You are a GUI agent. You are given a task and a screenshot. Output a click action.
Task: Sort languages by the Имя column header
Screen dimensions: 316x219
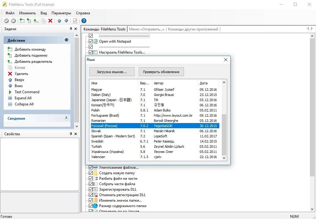click(x=114, y=83)
